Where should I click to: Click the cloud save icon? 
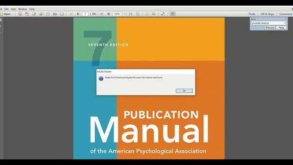click(41, 14)
